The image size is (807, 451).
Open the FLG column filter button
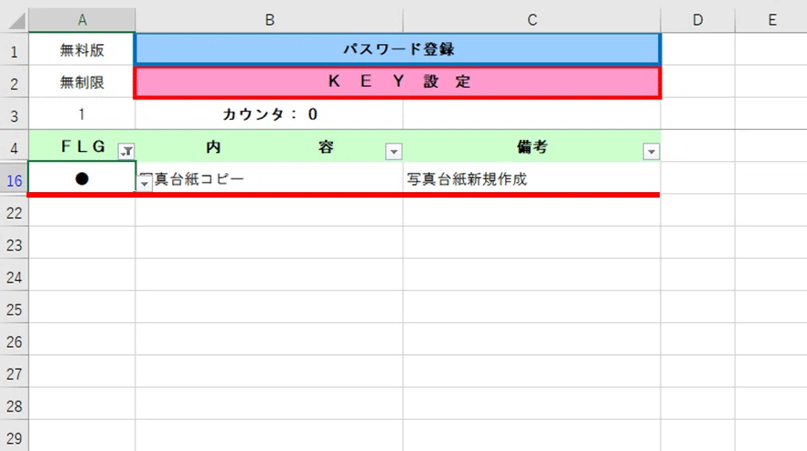pos(126,151)
